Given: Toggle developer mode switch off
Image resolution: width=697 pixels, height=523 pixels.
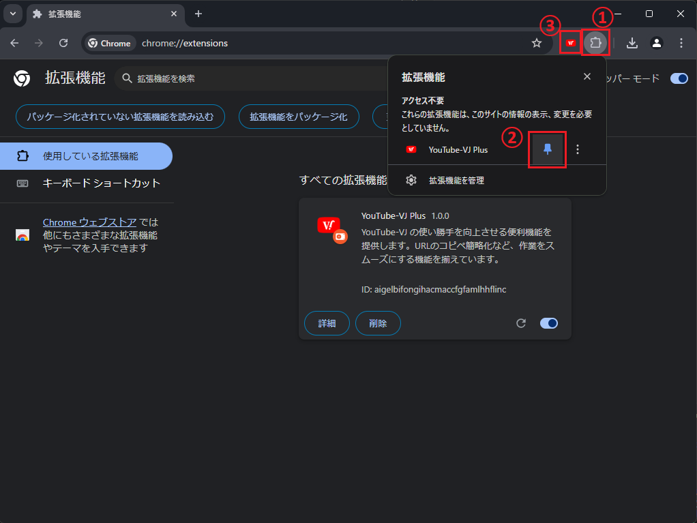Looking at the screenshot, I should [679, 78].
